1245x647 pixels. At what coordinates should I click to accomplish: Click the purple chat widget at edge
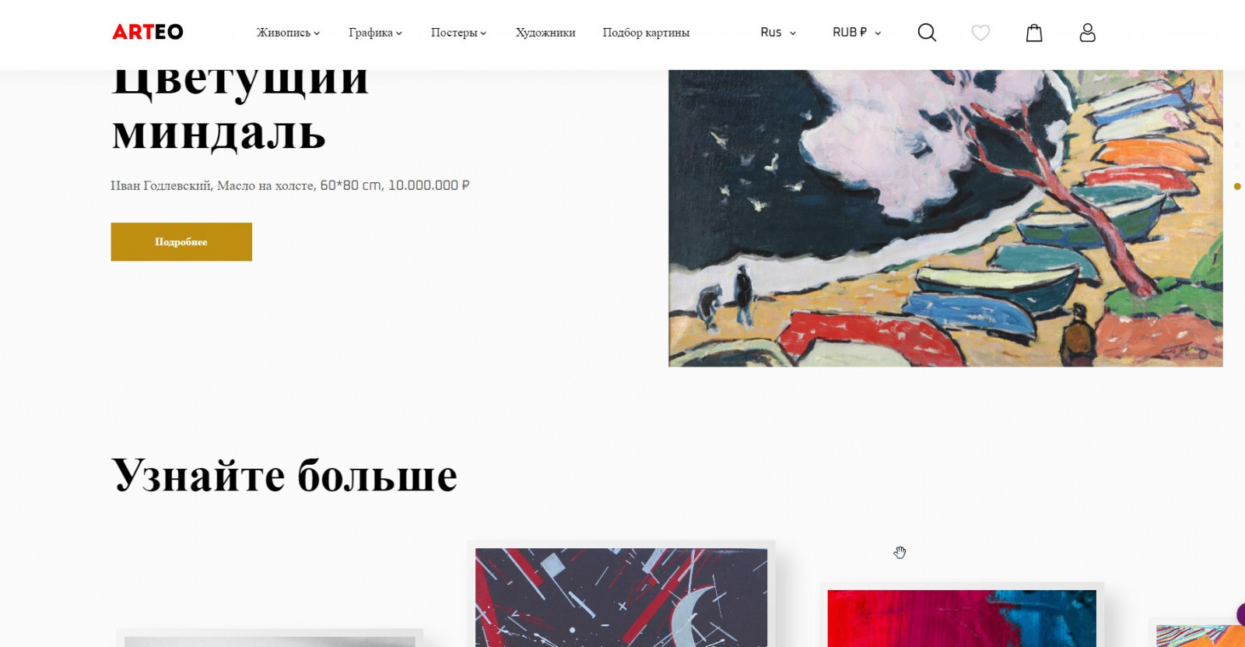(x=1240, y=614)
